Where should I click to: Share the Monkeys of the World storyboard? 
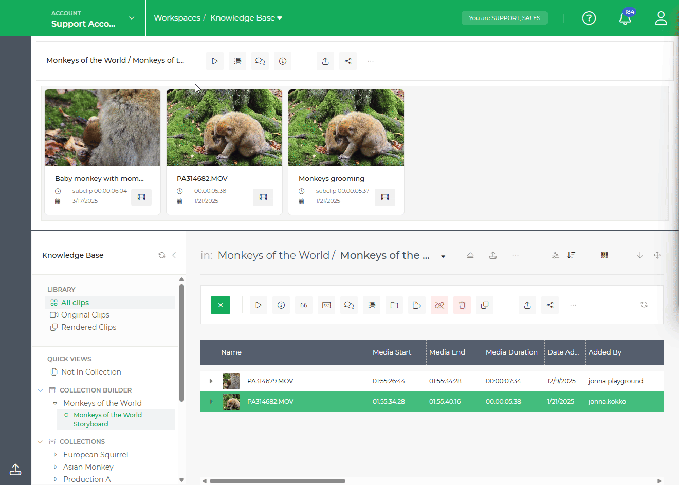pyautogui.click(x=347, y=61)
